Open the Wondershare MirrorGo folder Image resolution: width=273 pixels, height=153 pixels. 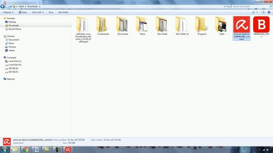point(83,29)
